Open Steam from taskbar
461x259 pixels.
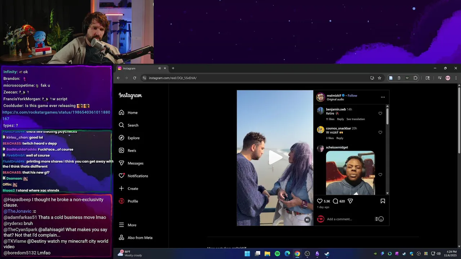tap(327, 254)
